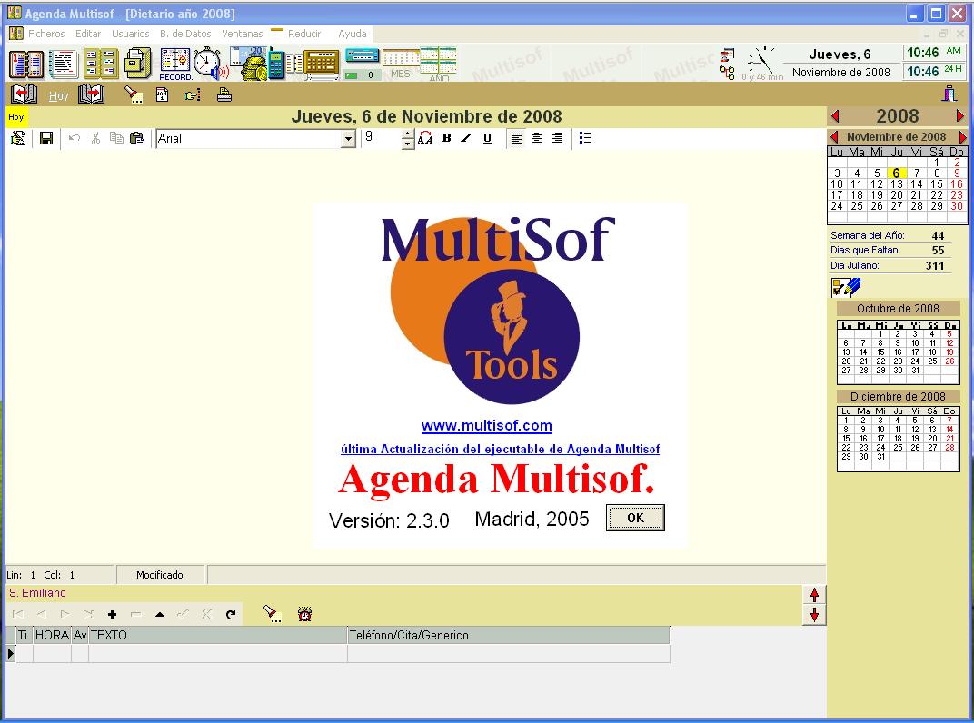The image size is (974, 723).
Task: Go to next year with right red arrow
Action: tap(959, 116)
